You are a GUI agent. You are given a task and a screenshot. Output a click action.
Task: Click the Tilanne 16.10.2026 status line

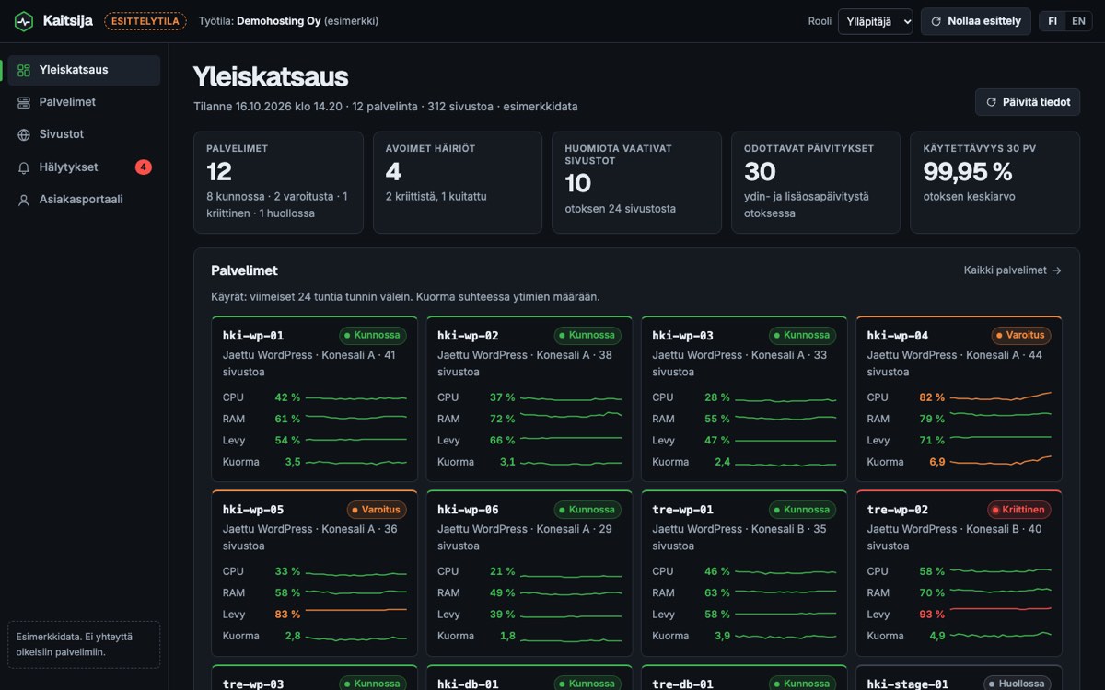(386, 107)
